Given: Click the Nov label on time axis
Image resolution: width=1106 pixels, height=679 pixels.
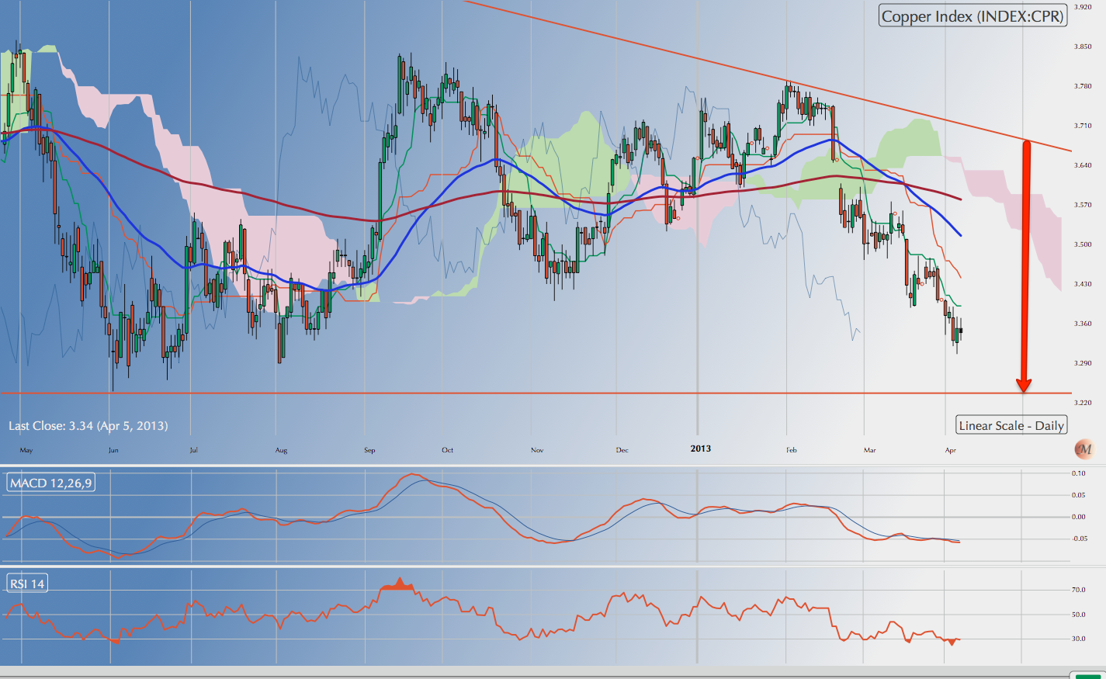Looking at the screenshot, I should (x=537, y=450).
